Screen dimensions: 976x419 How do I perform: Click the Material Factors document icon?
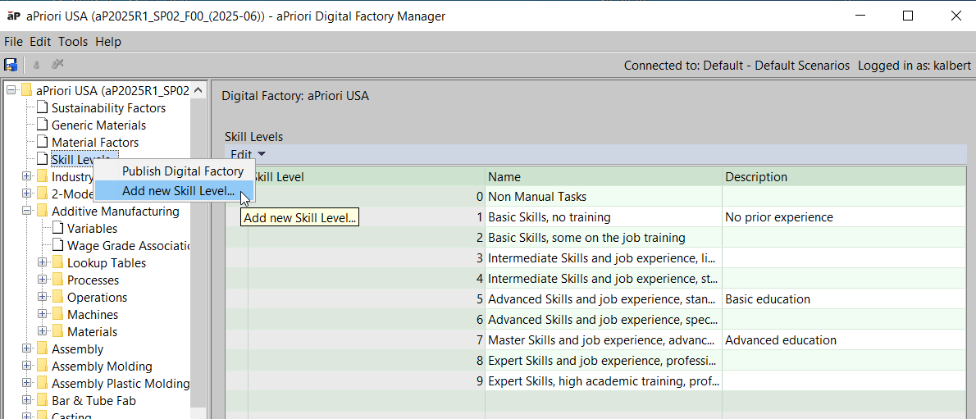point(42,143)
